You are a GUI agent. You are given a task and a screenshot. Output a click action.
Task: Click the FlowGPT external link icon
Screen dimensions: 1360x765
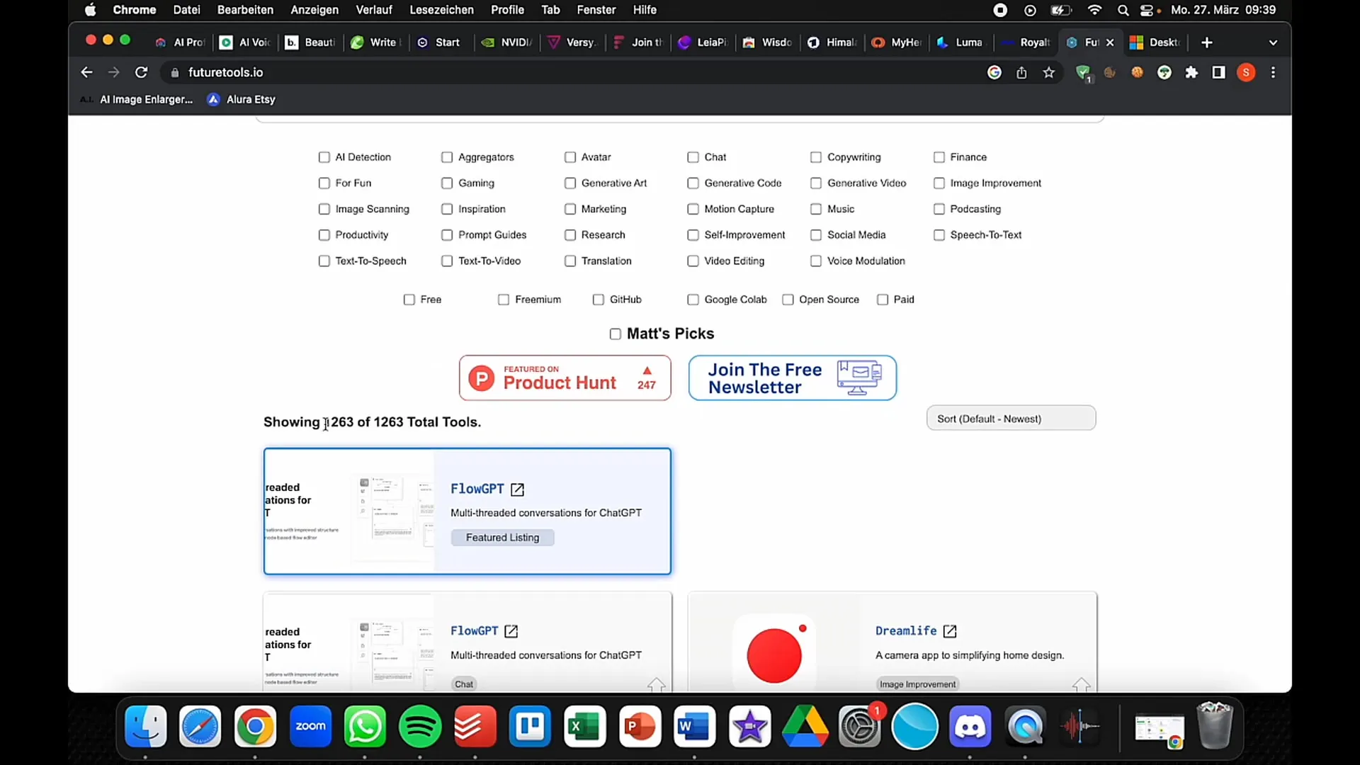(518, 487)
